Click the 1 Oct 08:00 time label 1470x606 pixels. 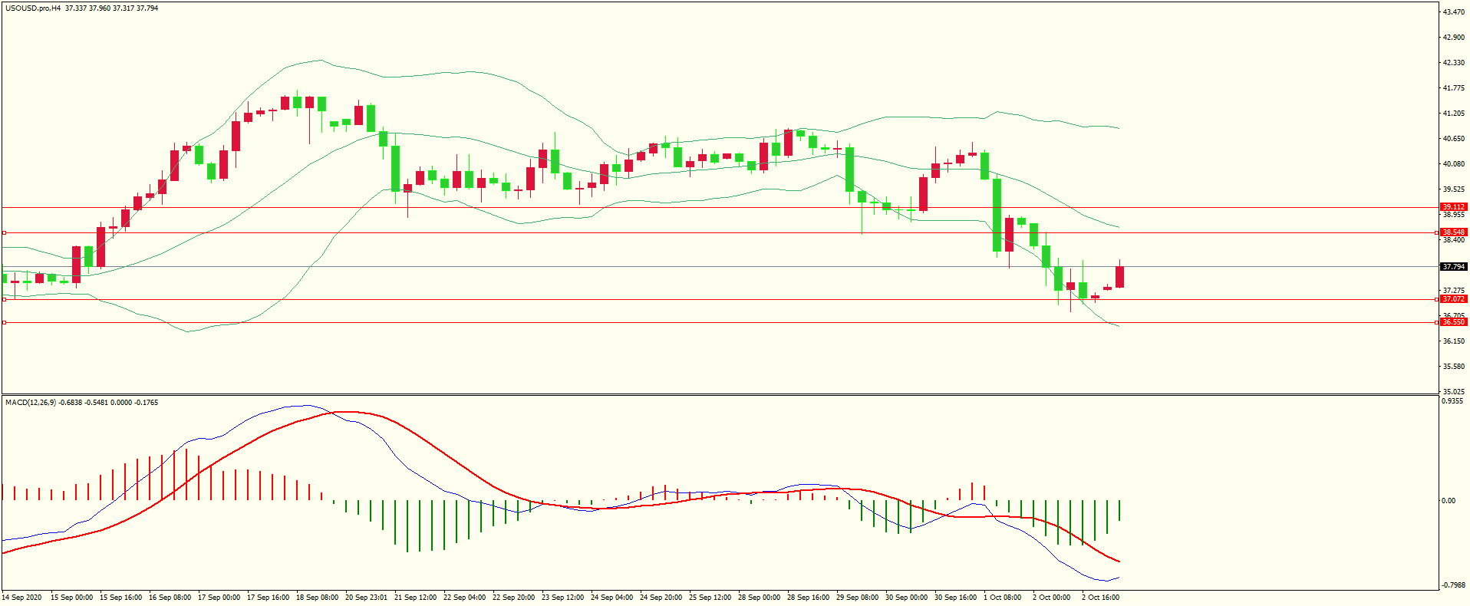click(x=1002, y=598)
